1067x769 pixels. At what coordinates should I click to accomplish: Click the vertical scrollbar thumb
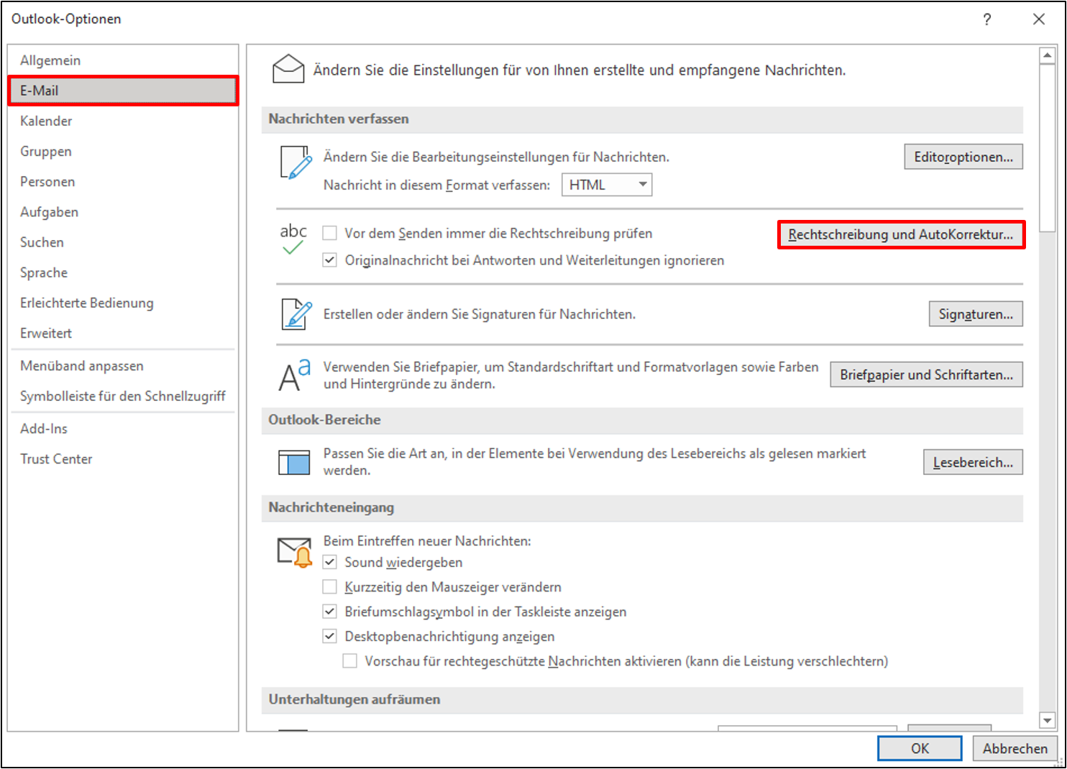click(x=1047, y=148)
